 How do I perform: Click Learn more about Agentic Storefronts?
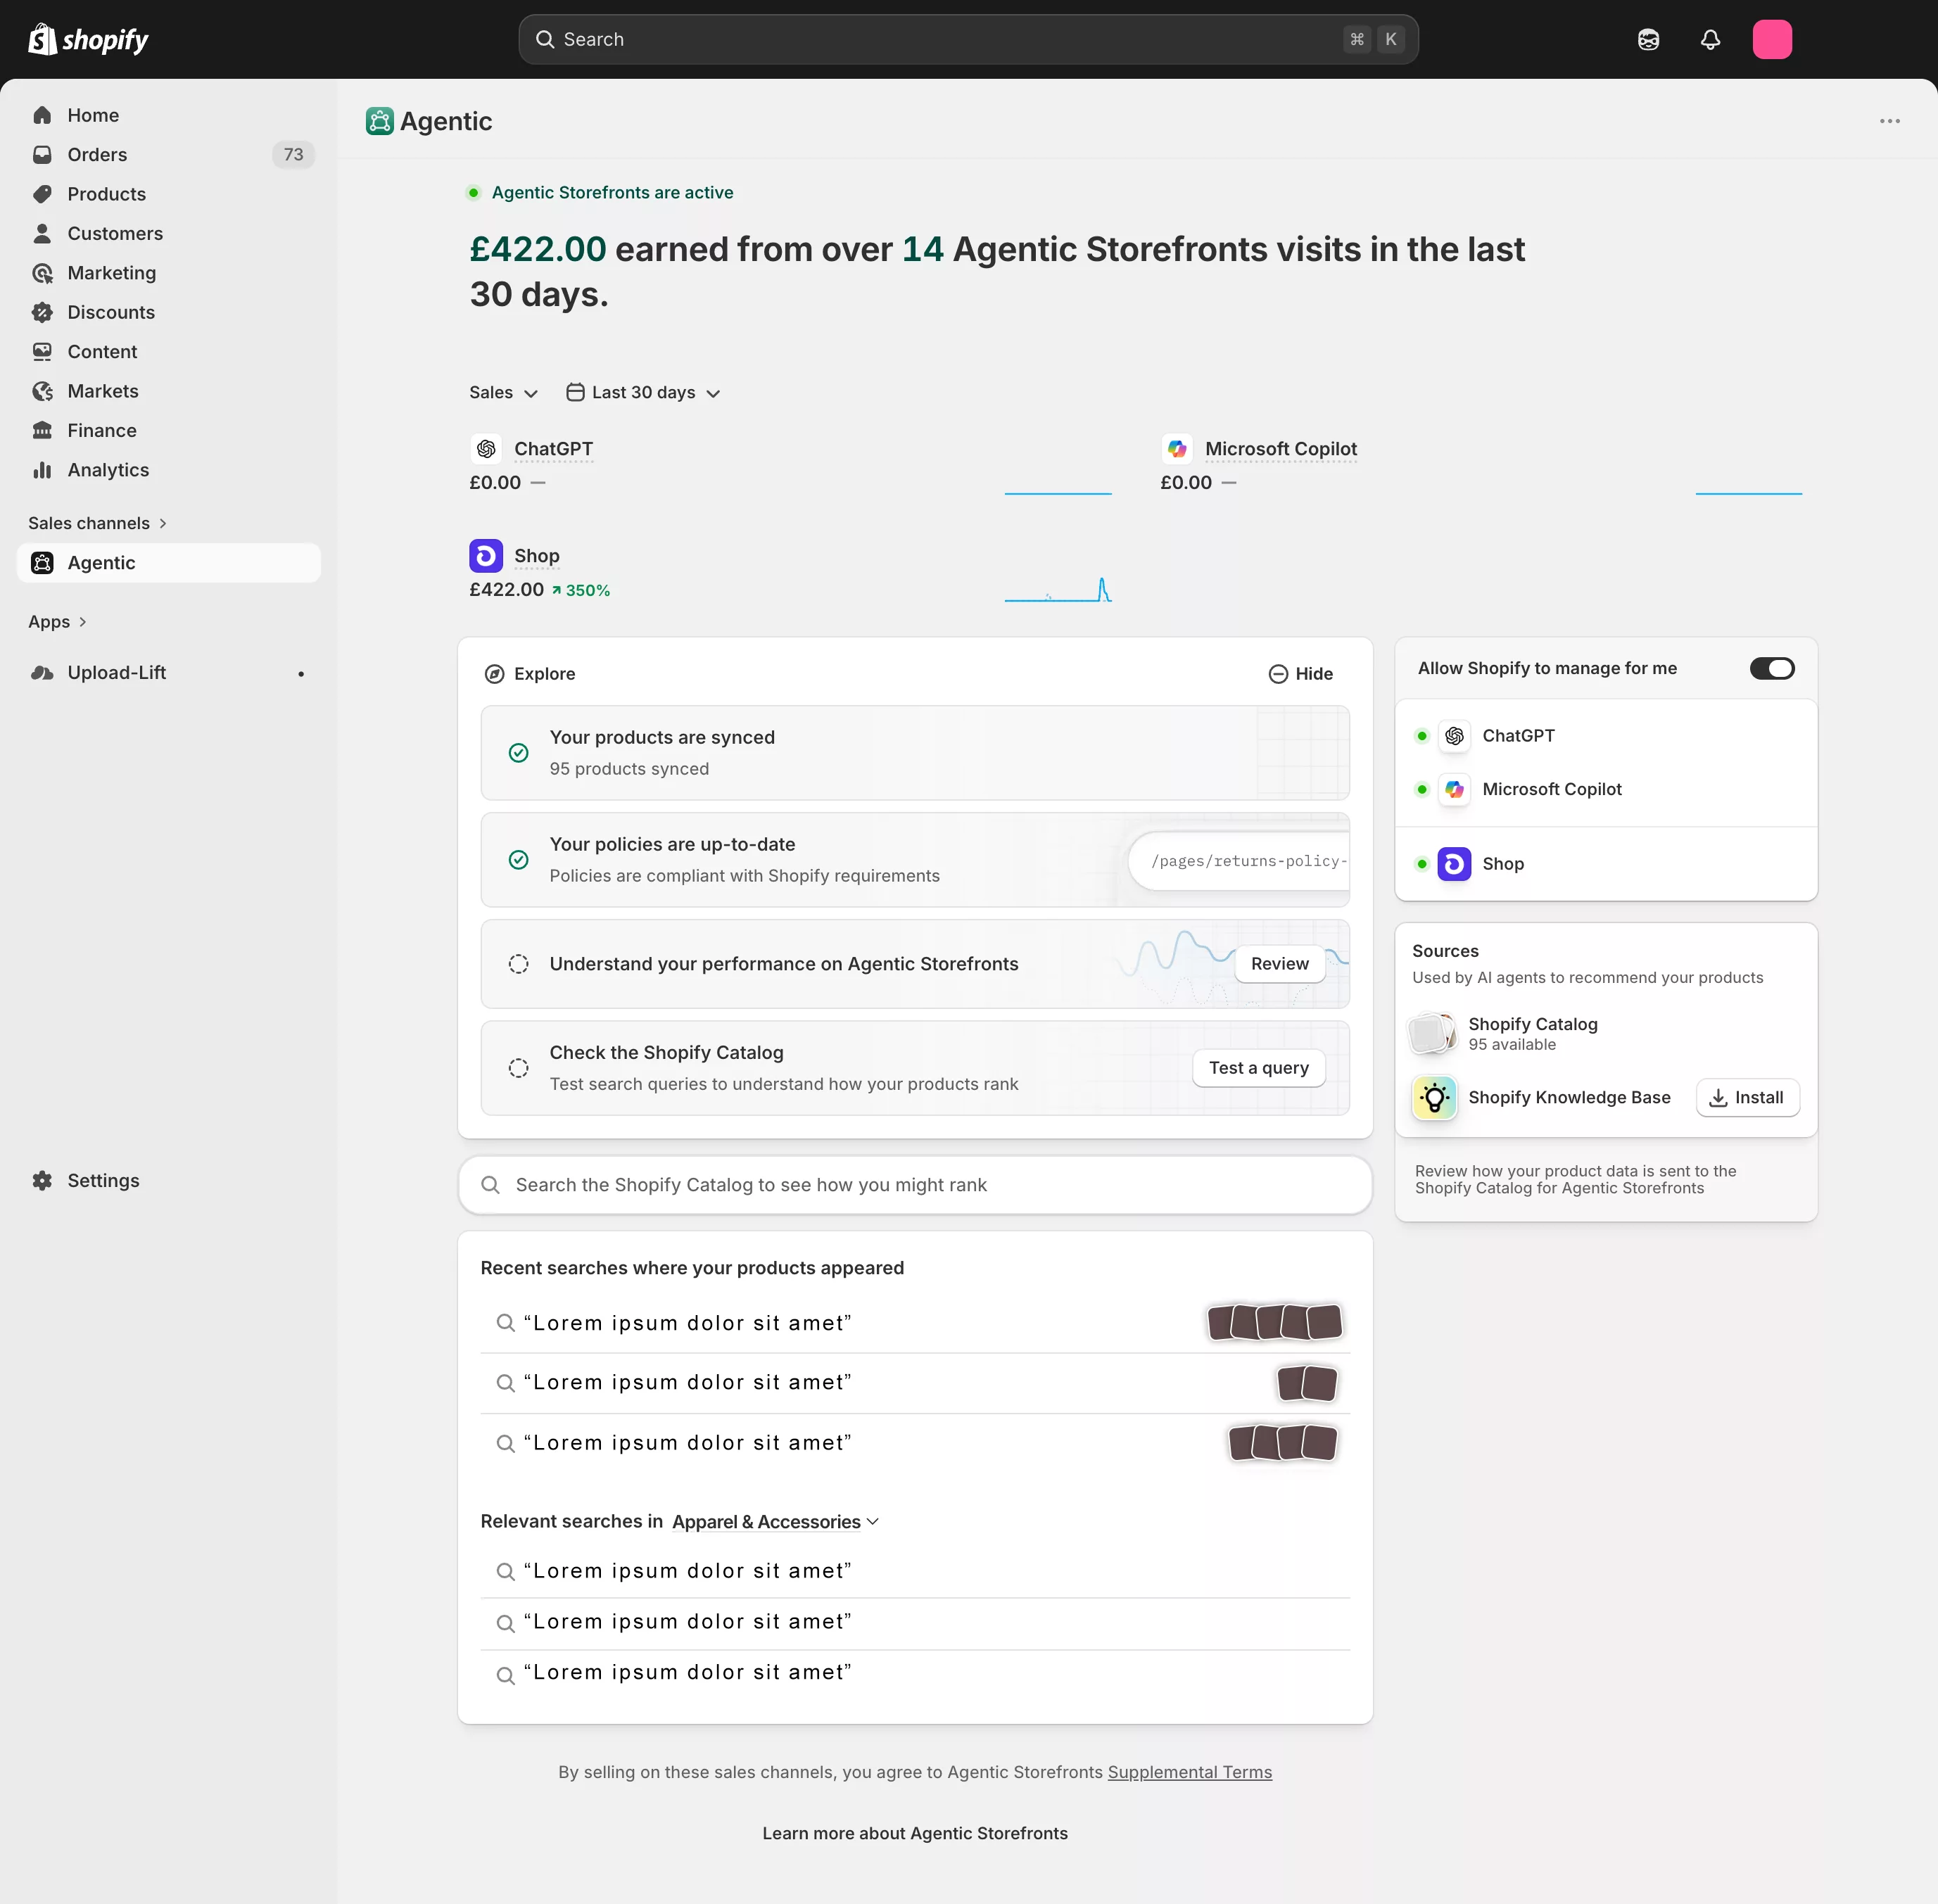914,1834
